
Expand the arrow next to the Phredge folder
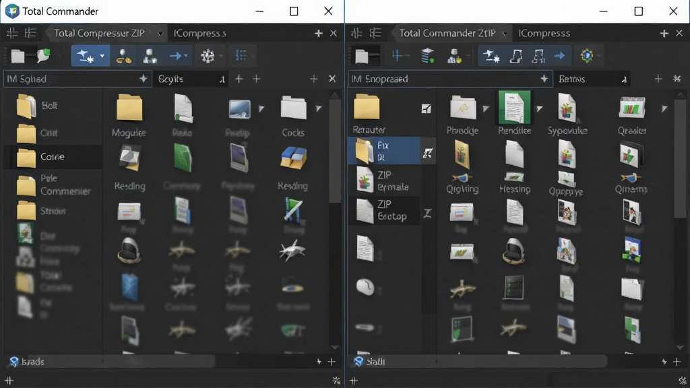486,108
